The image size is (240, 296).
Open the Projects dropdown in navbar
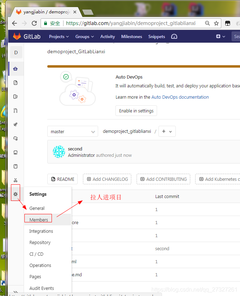pyautogui.click(x=59, y=37)
